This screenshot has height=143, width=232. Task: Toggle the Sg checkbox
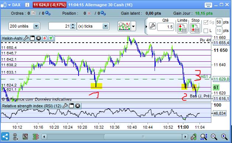[x=206, y=22]
